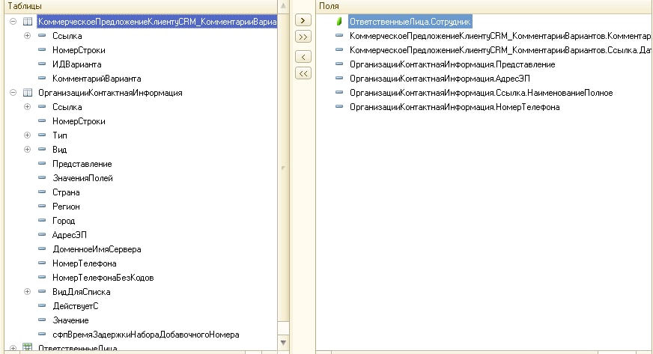Select Город field
This screenshot has height=354, width=653.
coord(64,221)
